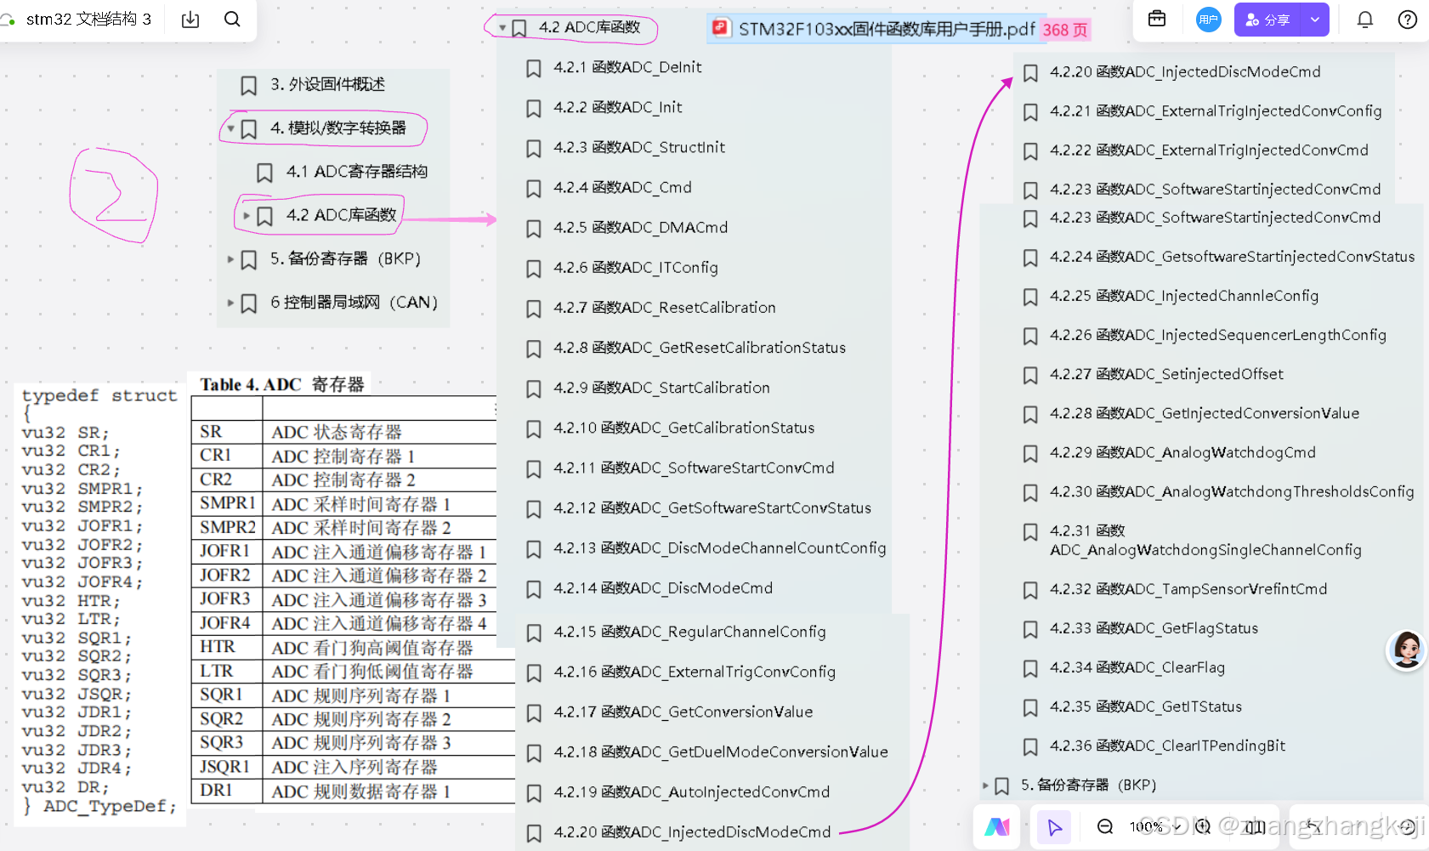This screenshot has height=851, width=1429.
Task: Select outline entry 4.2.18 函数ADC_GetDuelModeConversionValue
Action: (720, 752)
